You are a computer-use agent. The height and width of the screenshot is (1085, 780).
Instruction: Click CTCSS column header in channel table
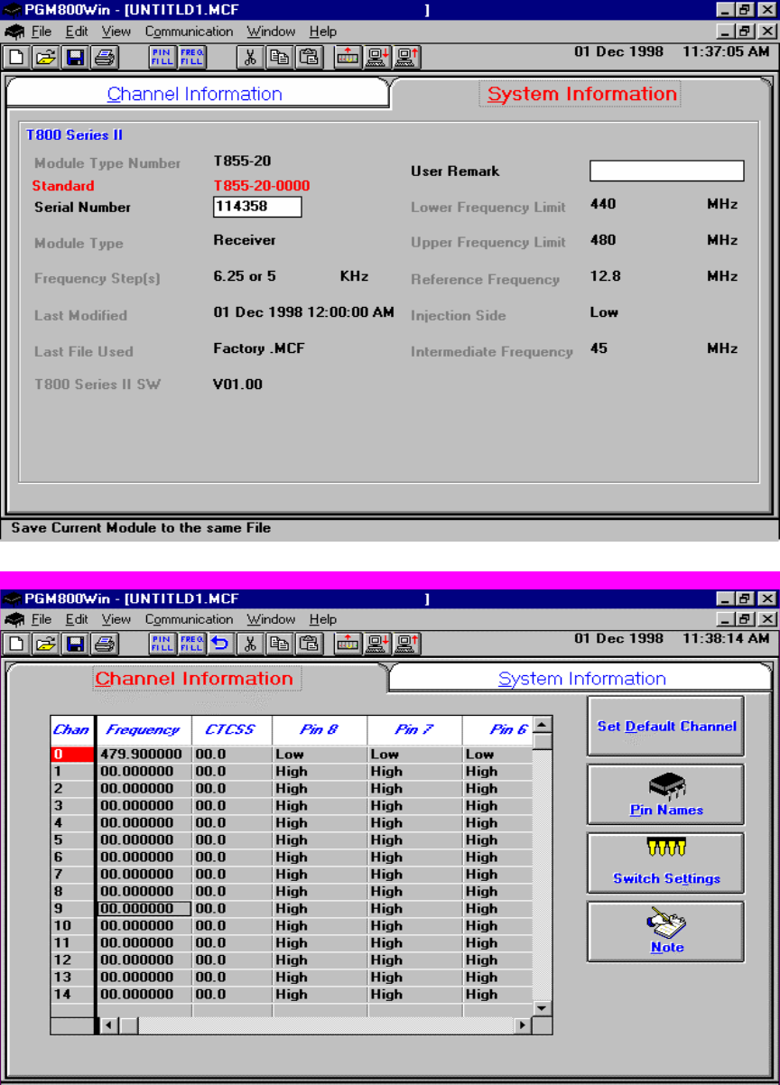(x=230, y=730)
